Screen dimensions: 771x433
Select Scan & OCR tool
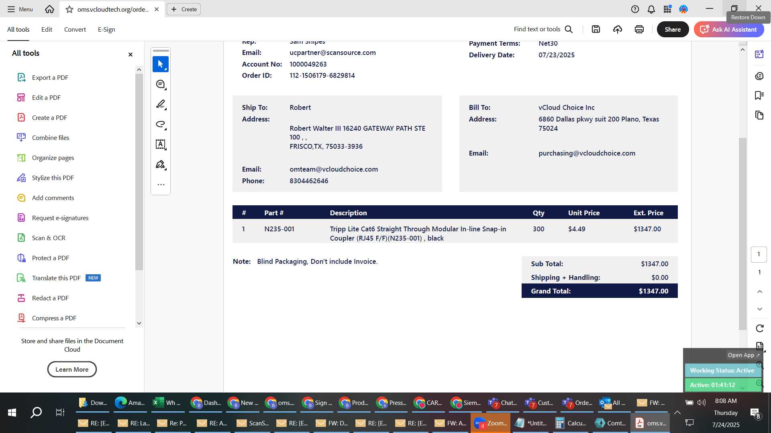[x=41, y=238]
